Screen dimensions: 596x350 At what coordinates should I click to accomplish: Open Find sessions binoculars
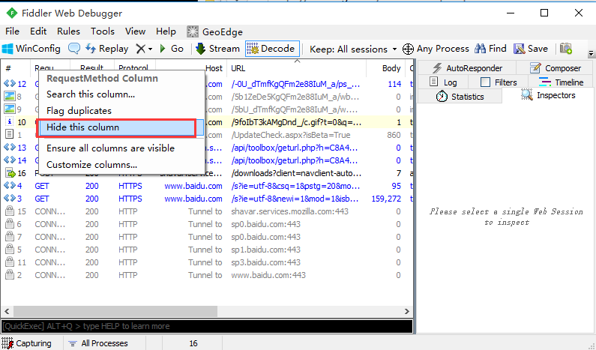pos(491,49)
